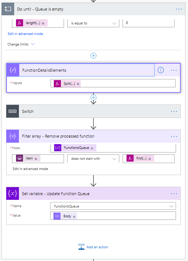Insert step via plus above Switch
This screenshot has height=261, width=188.
pyautogui.click(x=93, y=98)
